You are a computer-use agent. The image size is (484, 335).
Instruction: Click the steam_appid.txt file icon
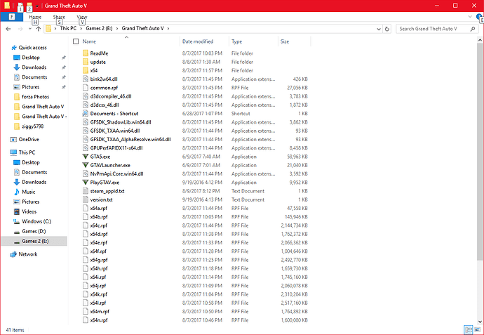[86, 191]
